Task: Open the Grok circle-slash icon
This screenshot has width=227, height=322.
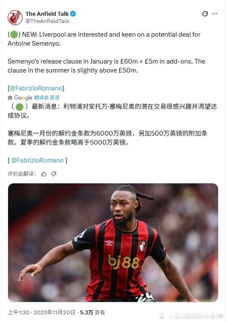Action: (x=205, y=14)
